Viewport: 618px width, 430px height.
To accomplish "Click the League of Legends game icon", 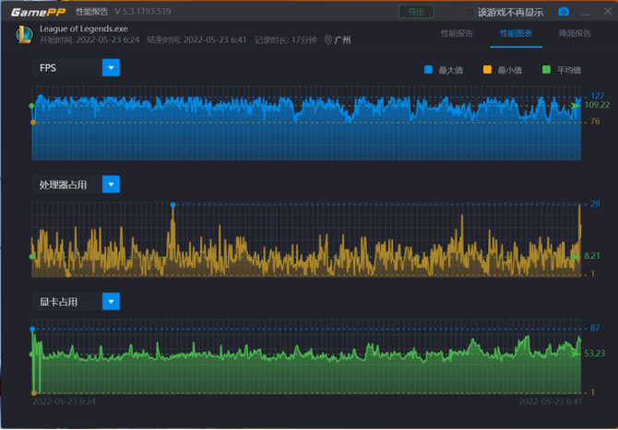I will pyautogui.click(x=24, y=34).
